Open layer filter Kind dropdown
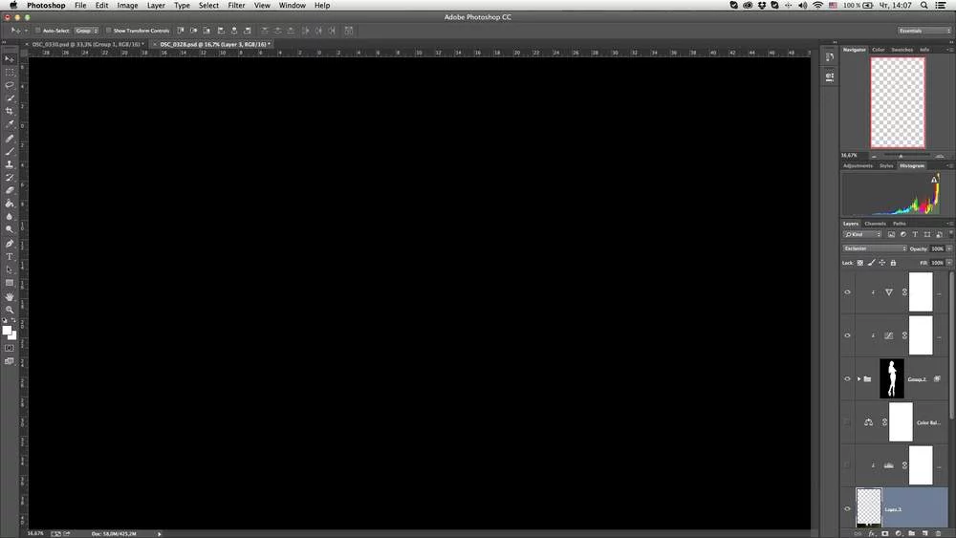Image resolution: width=956 pixels, height=538 pixels. pos(862,234)
